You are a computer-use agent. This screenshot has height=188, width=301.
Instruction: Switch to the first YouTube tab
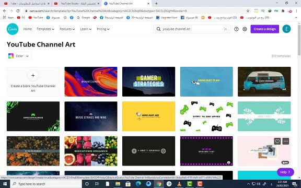(x=27, y=4)
